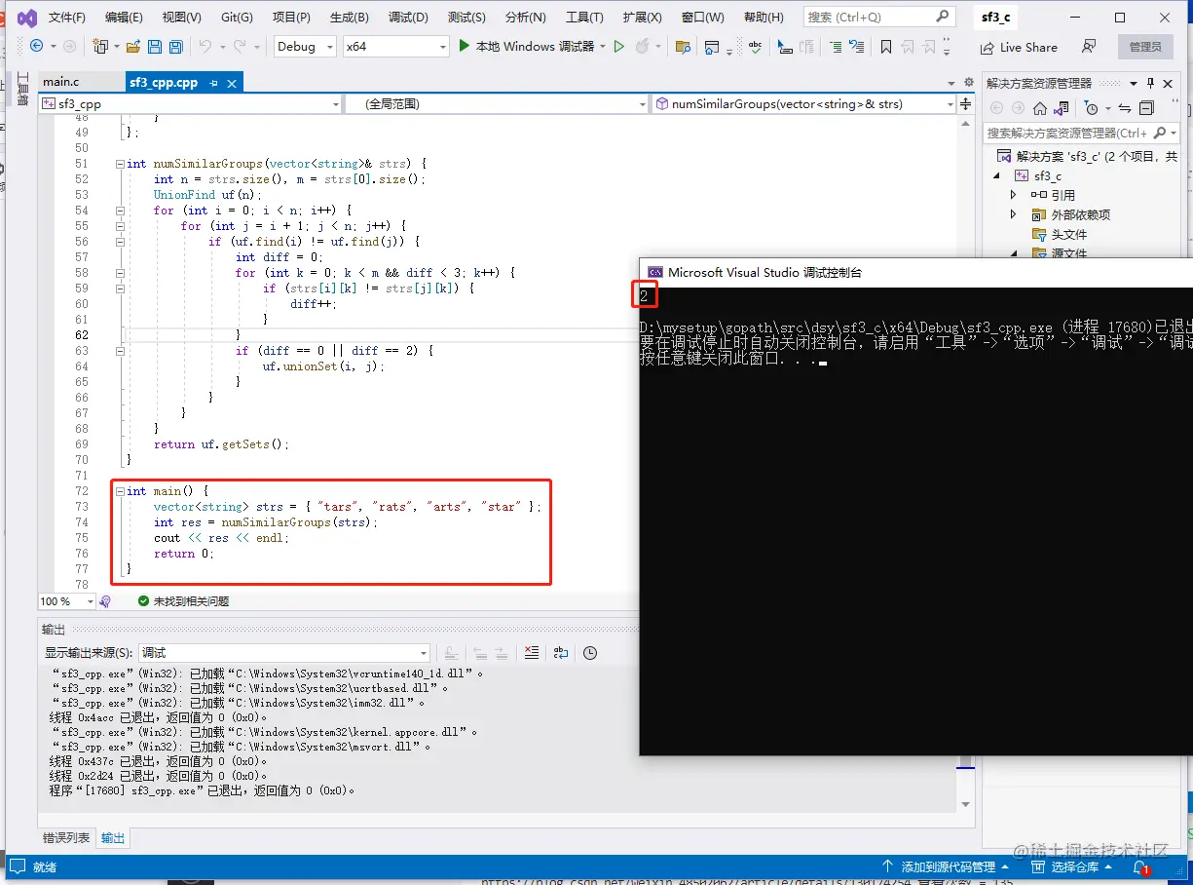Screen dimensions: 1193x885
Task: Click the clock timestamp icon in Output panel
Action: tap(590, 653)
